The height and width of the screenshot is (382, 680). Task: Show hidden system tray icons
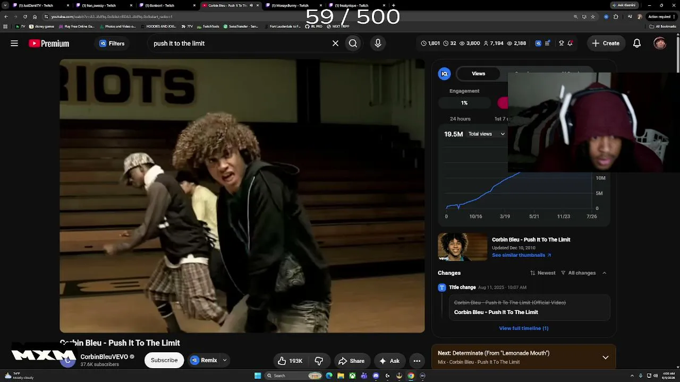632,376
